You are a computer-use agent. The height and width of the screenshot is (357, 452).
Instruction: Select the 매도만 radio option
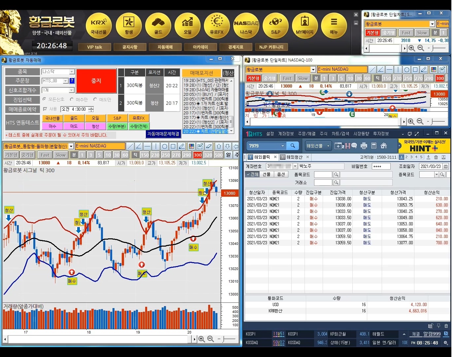pos(102,99)
